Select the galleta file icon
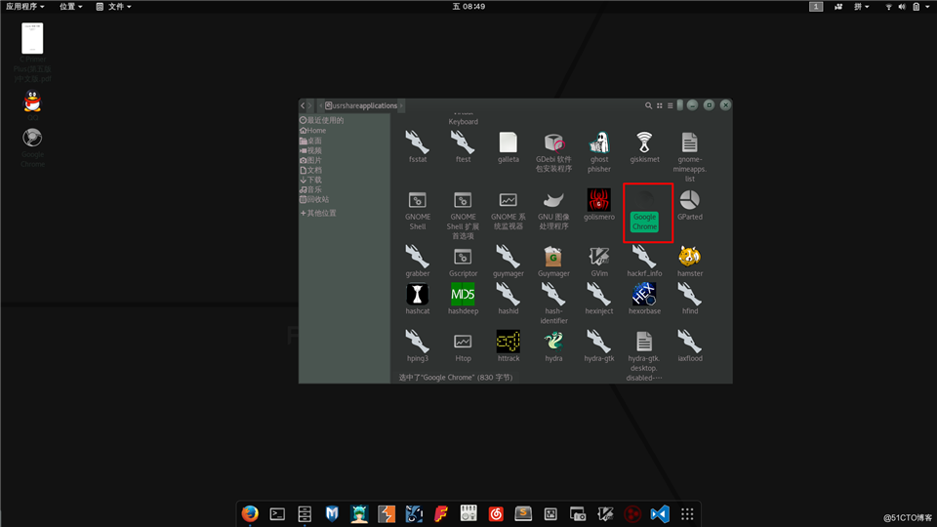 508,142
